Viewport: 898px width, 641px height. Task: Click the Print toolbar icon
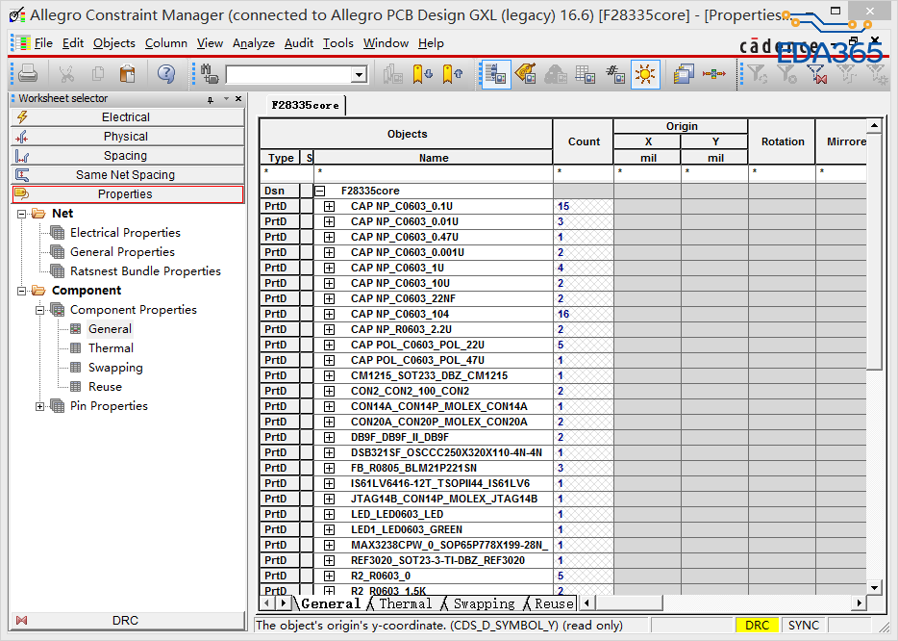pos(28,74)
